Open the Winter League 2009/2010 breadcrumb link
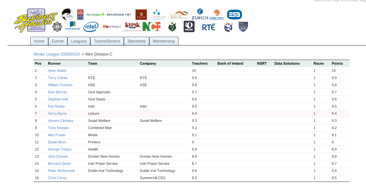This screenshot has width=366, height=196. point(57,54)
